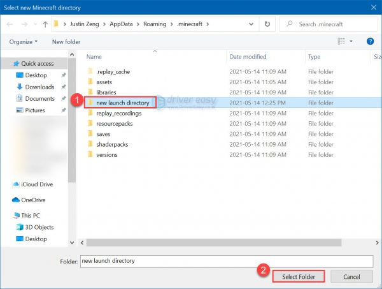Click the folder icon next to shaderpacks
This screenshot has width=382, height=289.
(x=90, y=144)
